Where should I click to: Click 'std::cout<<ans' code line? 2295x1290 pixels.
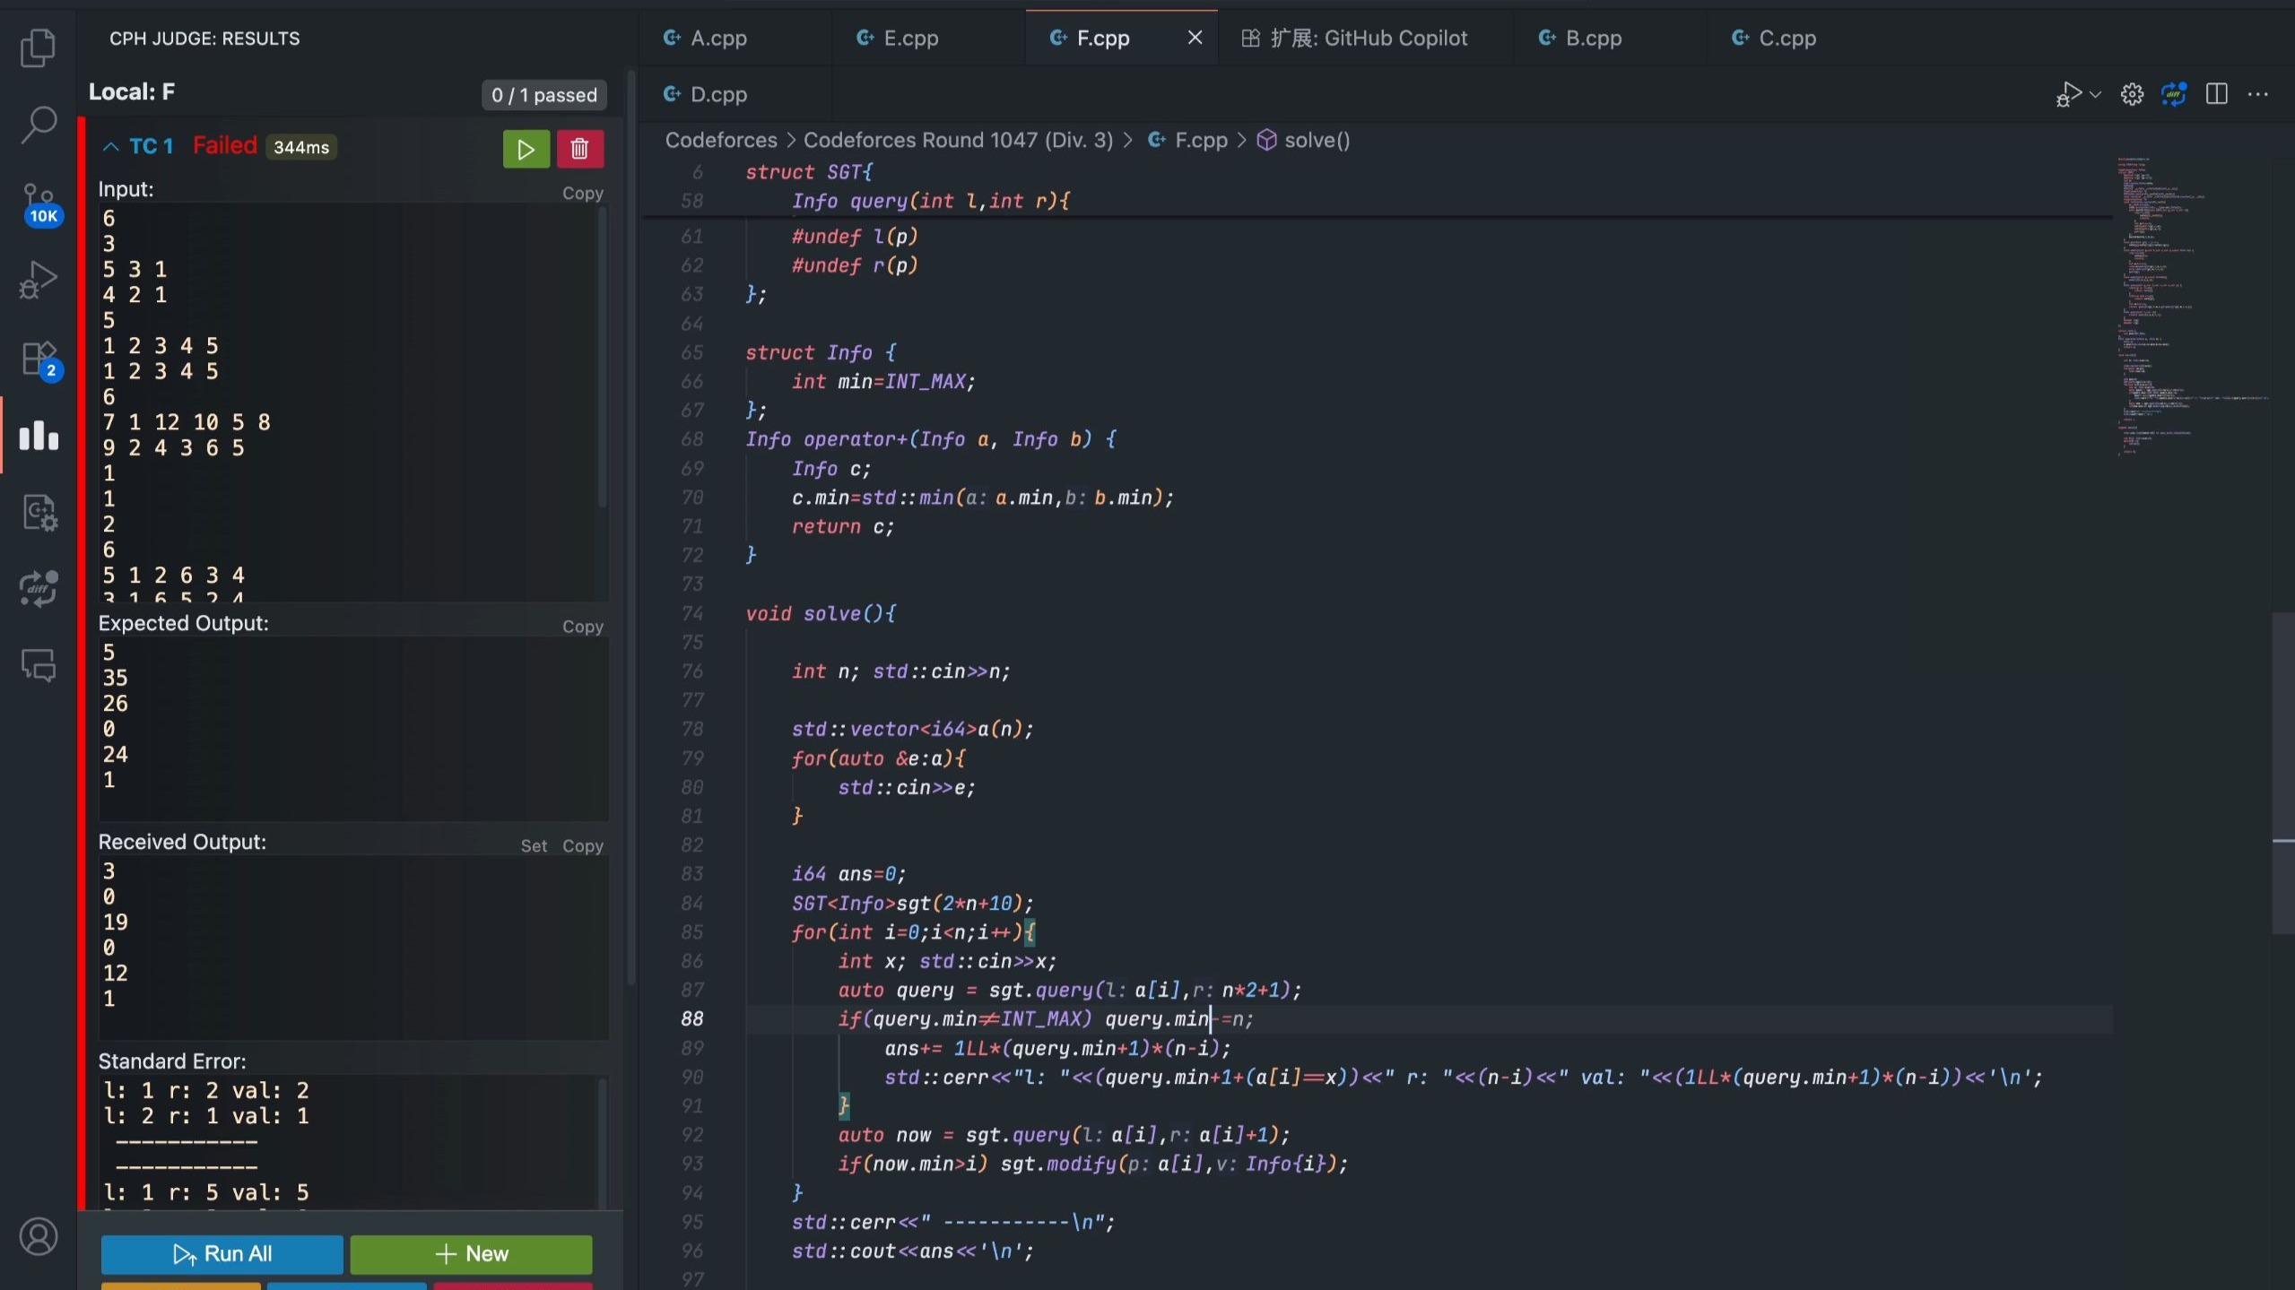pyautogui.click(x=912, y=1251)
